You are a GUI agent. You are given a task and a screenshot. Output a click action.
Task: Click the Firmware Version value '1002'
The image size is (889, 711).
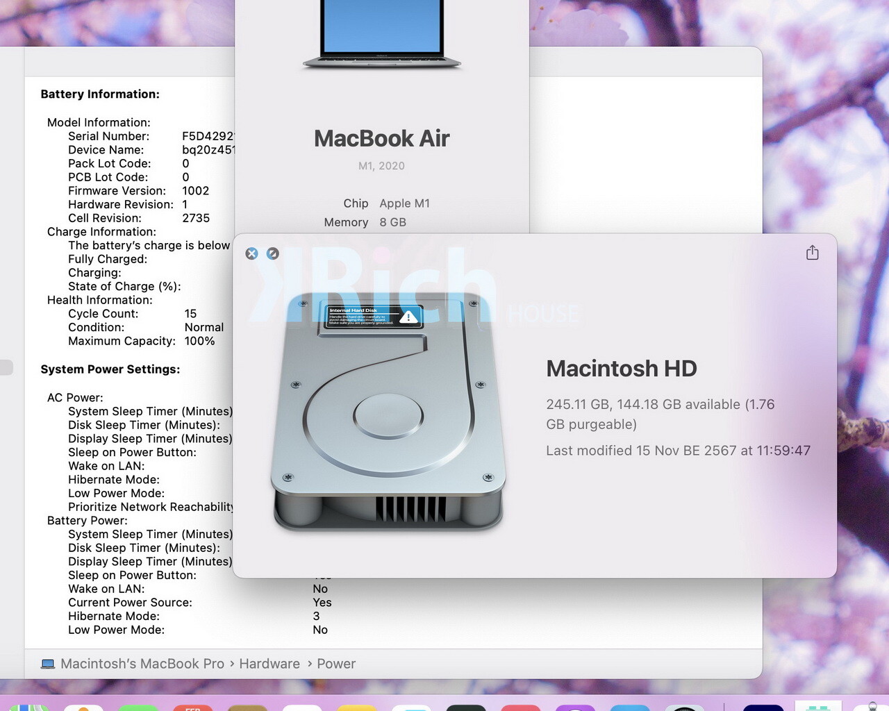coord(196,191)
